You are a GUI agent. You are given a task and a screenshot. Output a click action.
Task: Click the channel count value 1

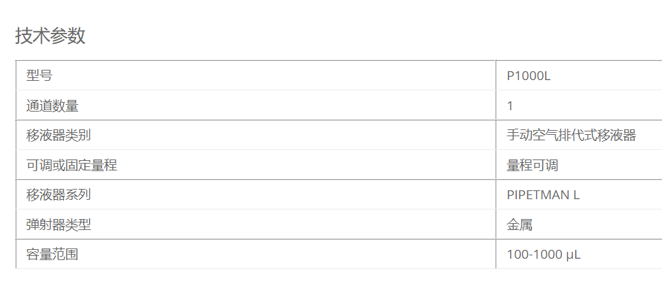click(509, 106)
